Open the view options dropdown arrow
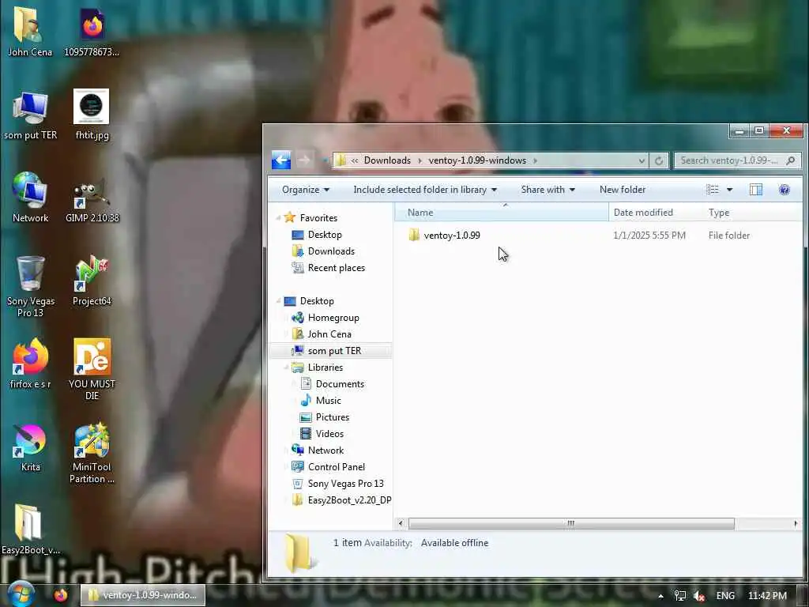Screen dimensions: 809x607 pyautogui.click(x=729, y=190)
